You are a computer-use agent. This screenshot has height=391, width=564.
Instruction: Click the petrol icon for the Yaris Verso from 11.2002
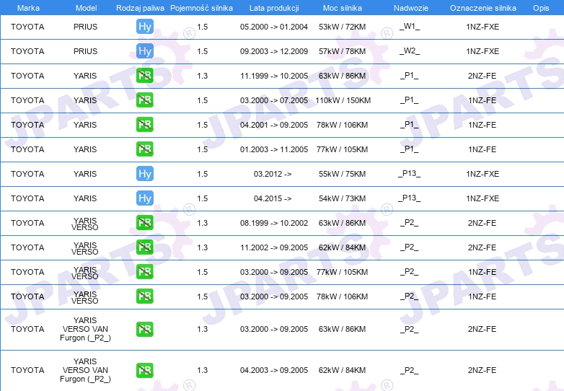coord(144,247)
